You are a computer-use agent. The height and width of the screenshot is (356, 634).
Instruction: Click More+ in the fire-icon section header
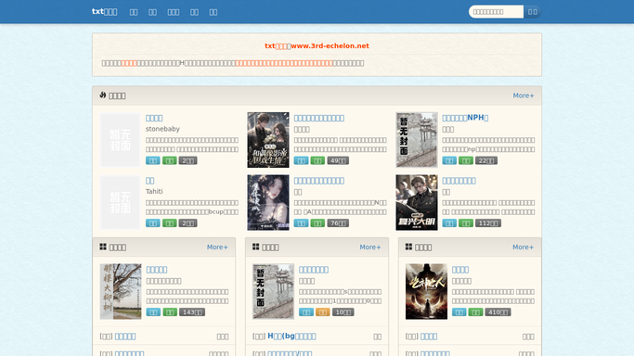524,95
